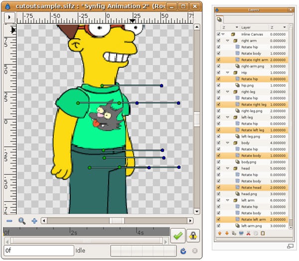The width and height of the screenshot is (299, 261).
Task: Click the lower layer down-arrow icon
Action: click(x=227, y=233)
